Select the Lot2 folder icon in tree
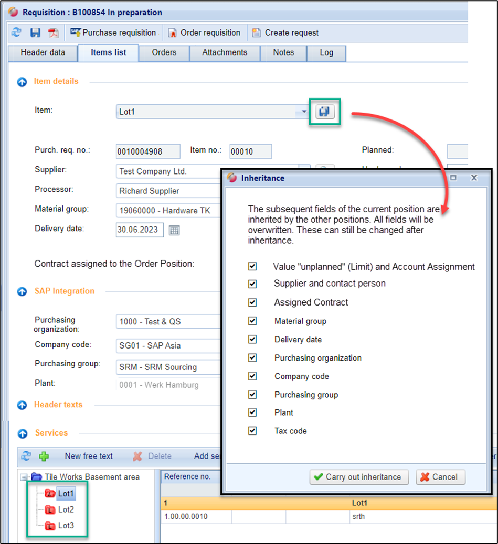Viewport: 498px width, 544px height. click(50, 509)
